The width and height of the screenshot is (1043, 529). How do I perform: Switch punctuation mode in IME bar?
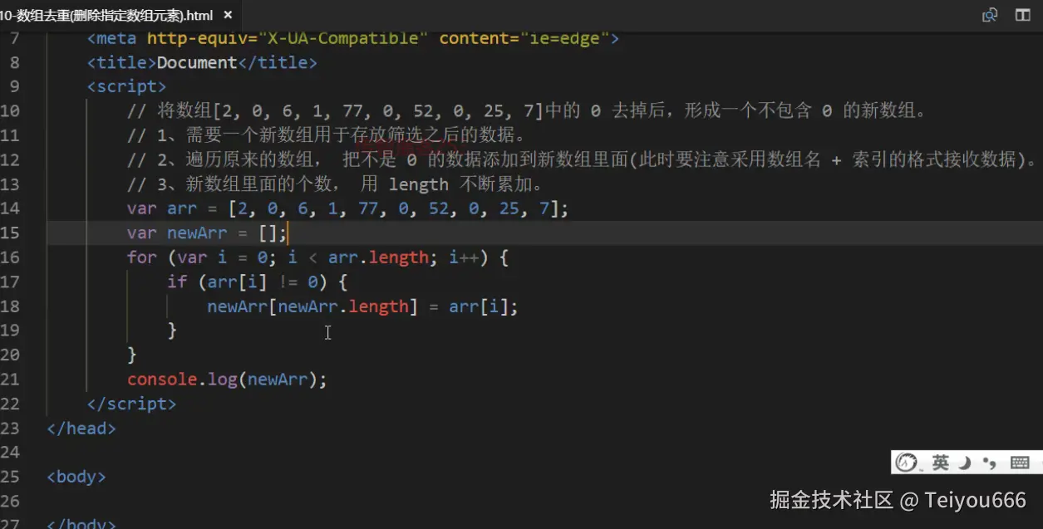click(990, 463)
